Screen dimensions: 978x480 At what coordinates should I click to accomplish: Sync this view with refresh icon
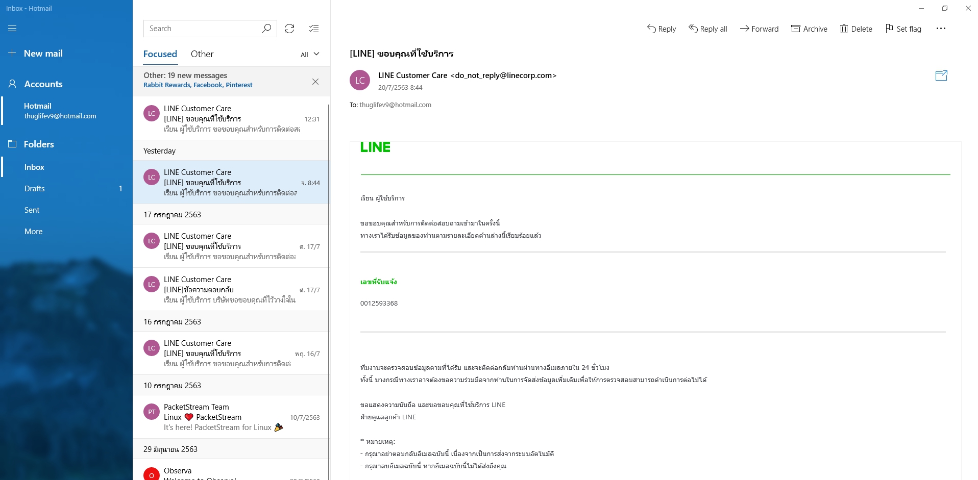point(289,29)
